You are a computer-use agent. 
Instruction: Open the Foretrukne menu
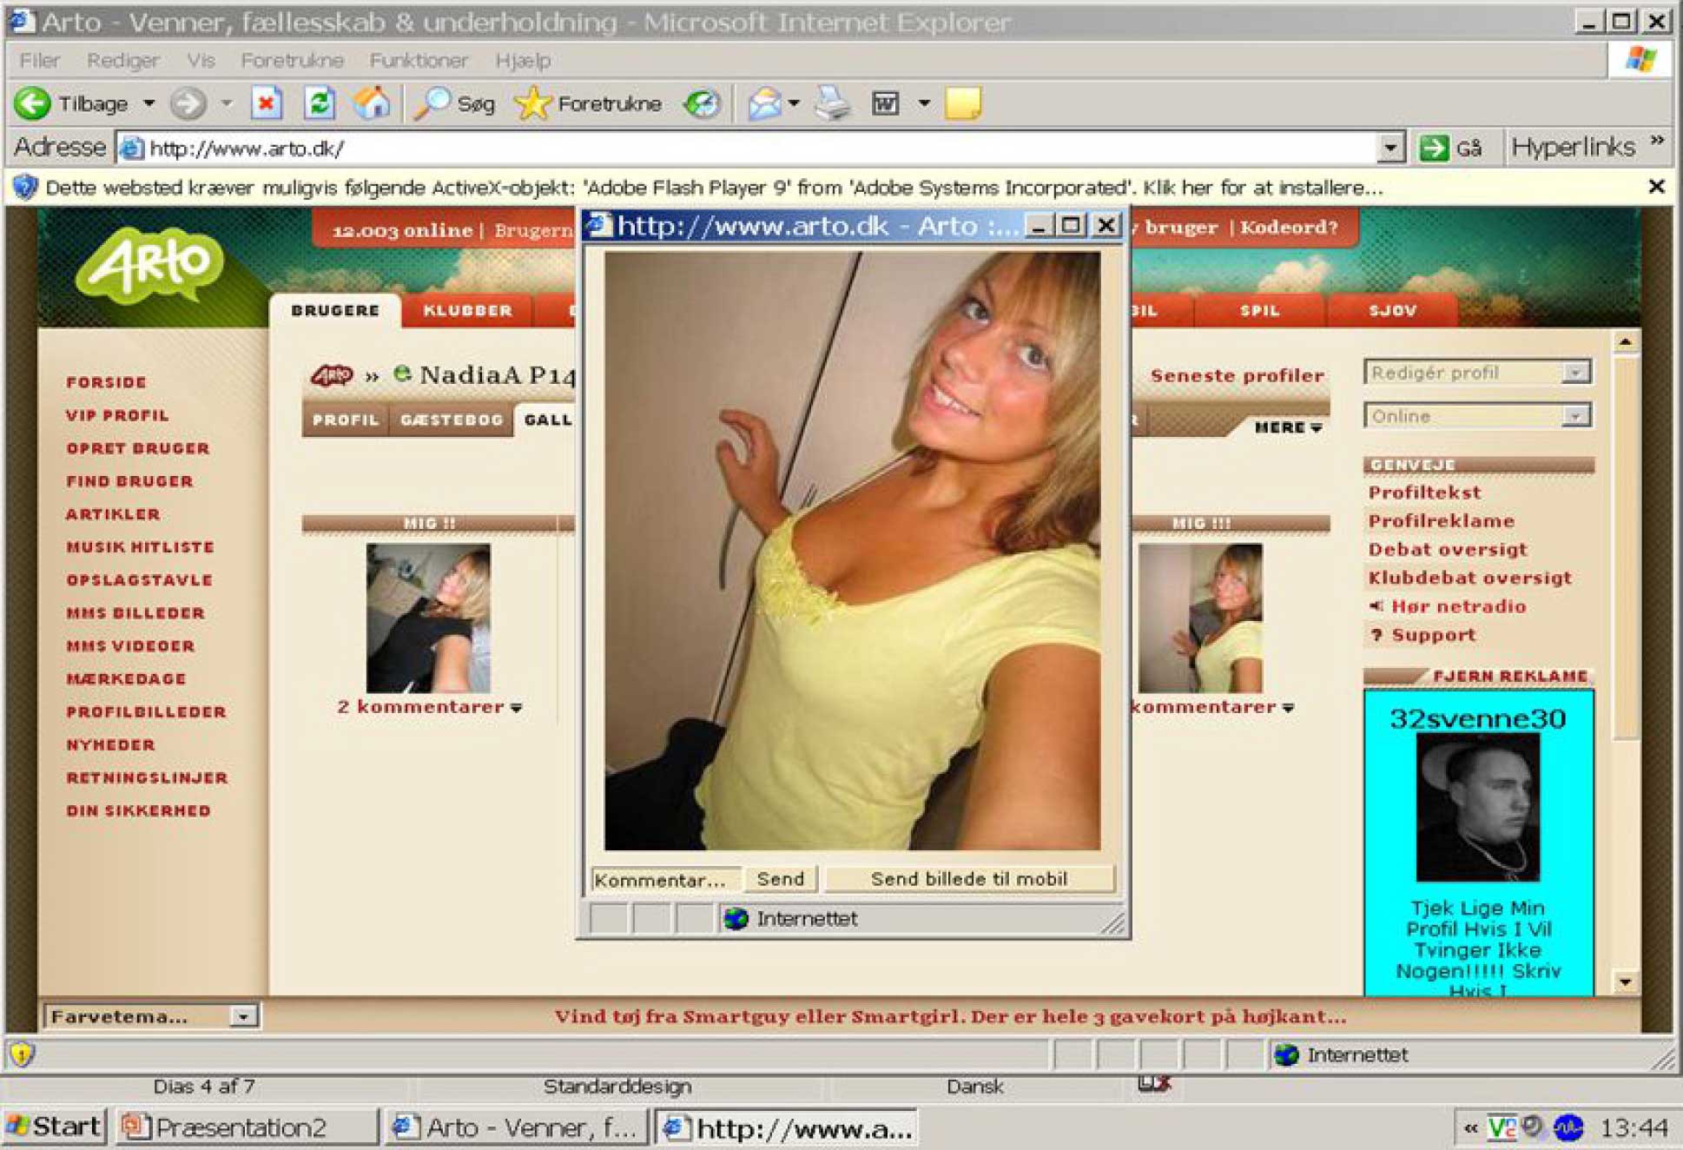pos(292,60)
